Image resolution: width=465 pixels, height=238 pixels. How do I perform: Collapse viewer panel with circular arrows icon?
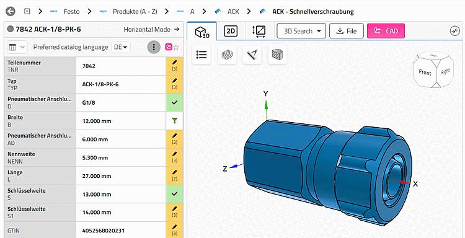pyautogui.click(x=454, y=31)
